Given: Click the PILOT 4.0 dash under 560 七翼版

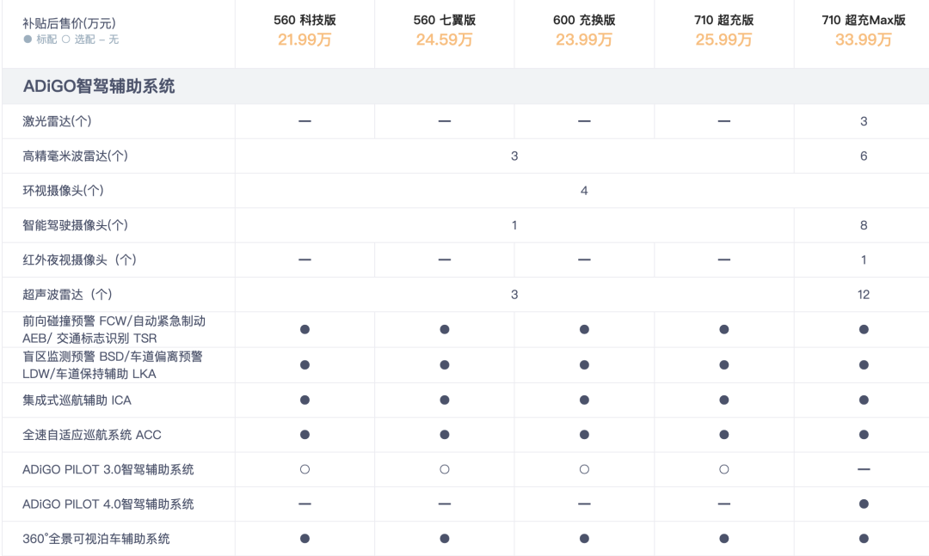Looking at the screenshot, I should click(445, 504).
